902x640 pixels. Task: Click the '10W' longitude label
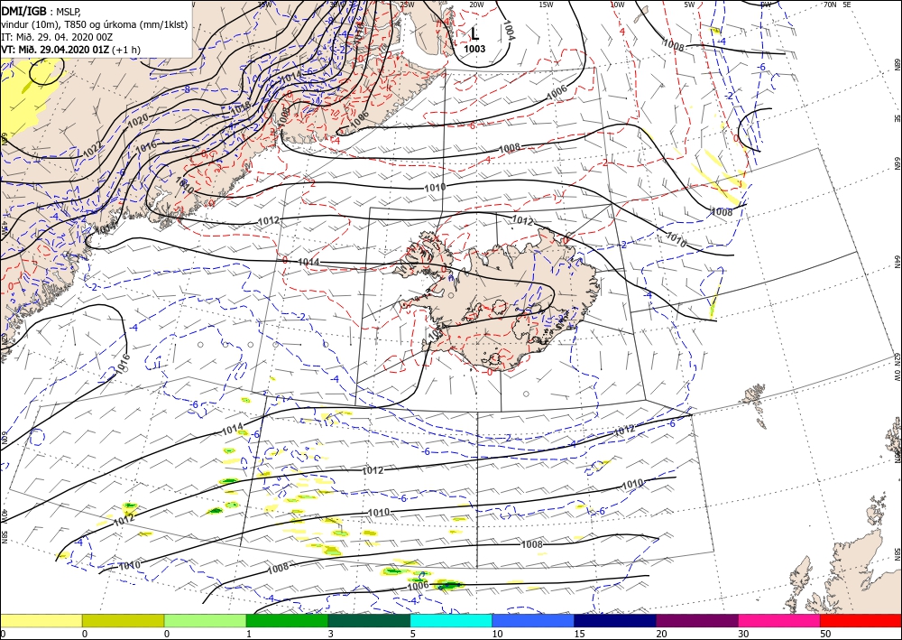617,5
